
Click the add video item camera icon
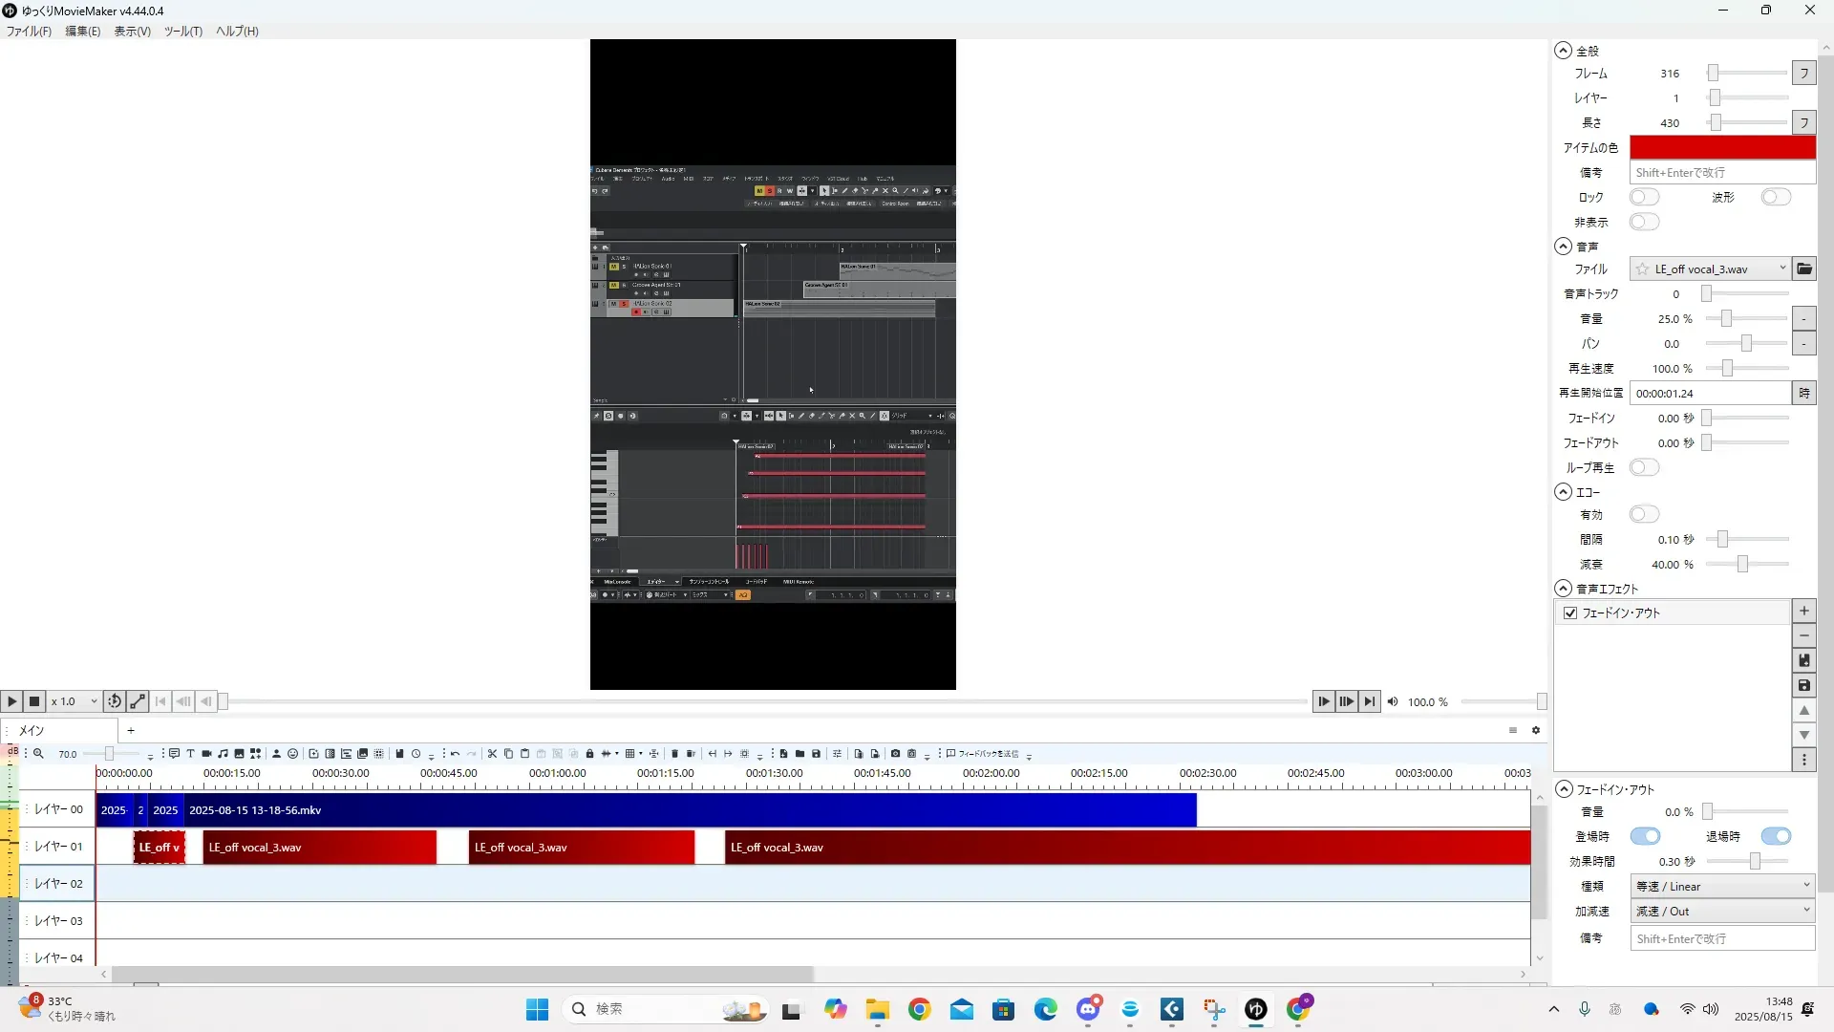coord(206,754)
